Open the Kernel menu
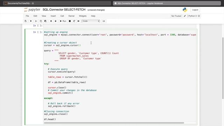 click(x=71, y=16)
